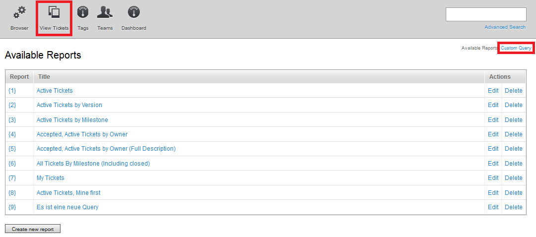The width and height of the screenshot is (536, 237).
Task: Switch to the Custom Query view
Action: (x=516, y=48)
